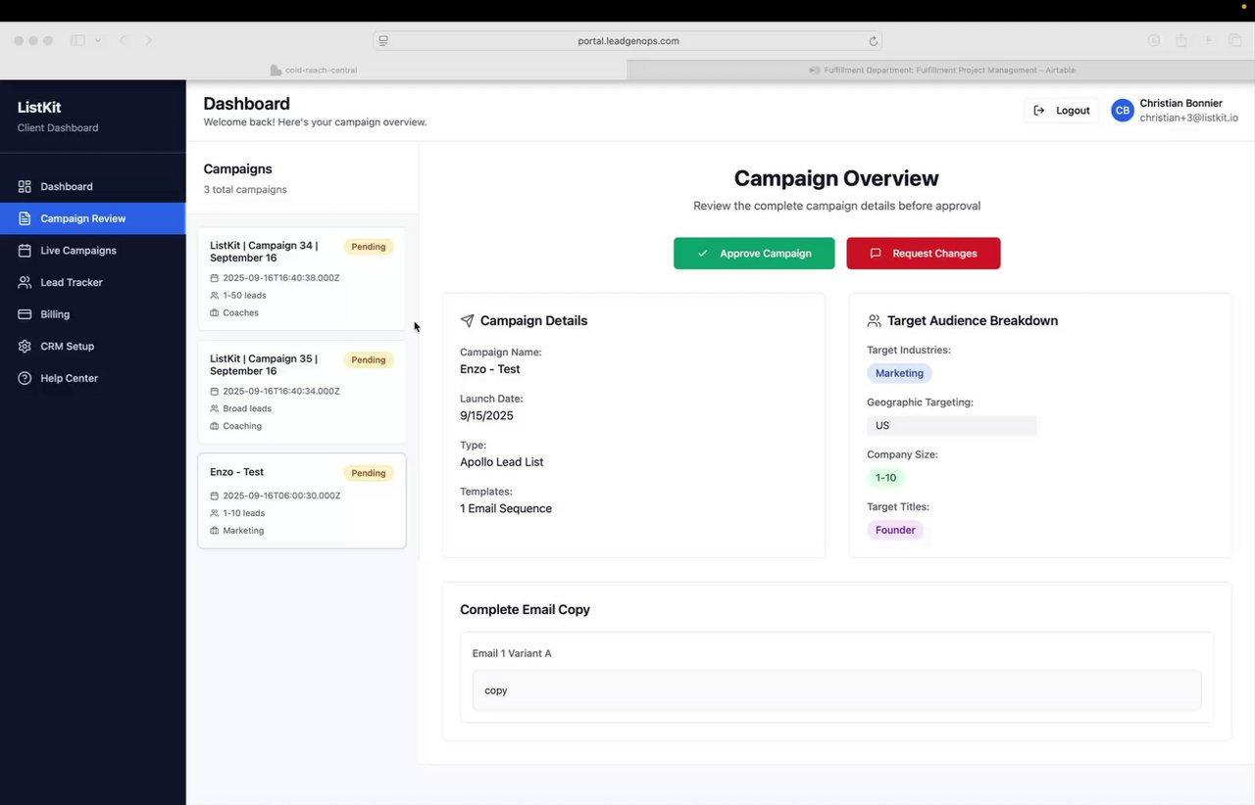Click the Apollo Lead List type value
The height and width of the screenshot is (805, 1255).
[x=501, y=462]
